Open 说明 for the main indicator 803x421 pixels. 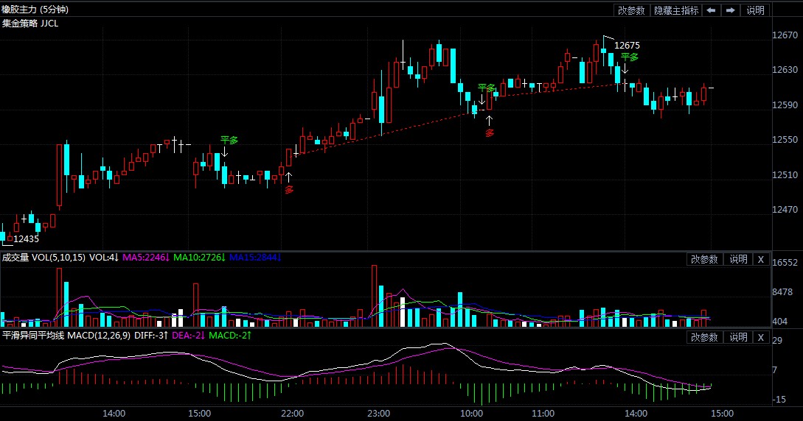pos(755,10)
